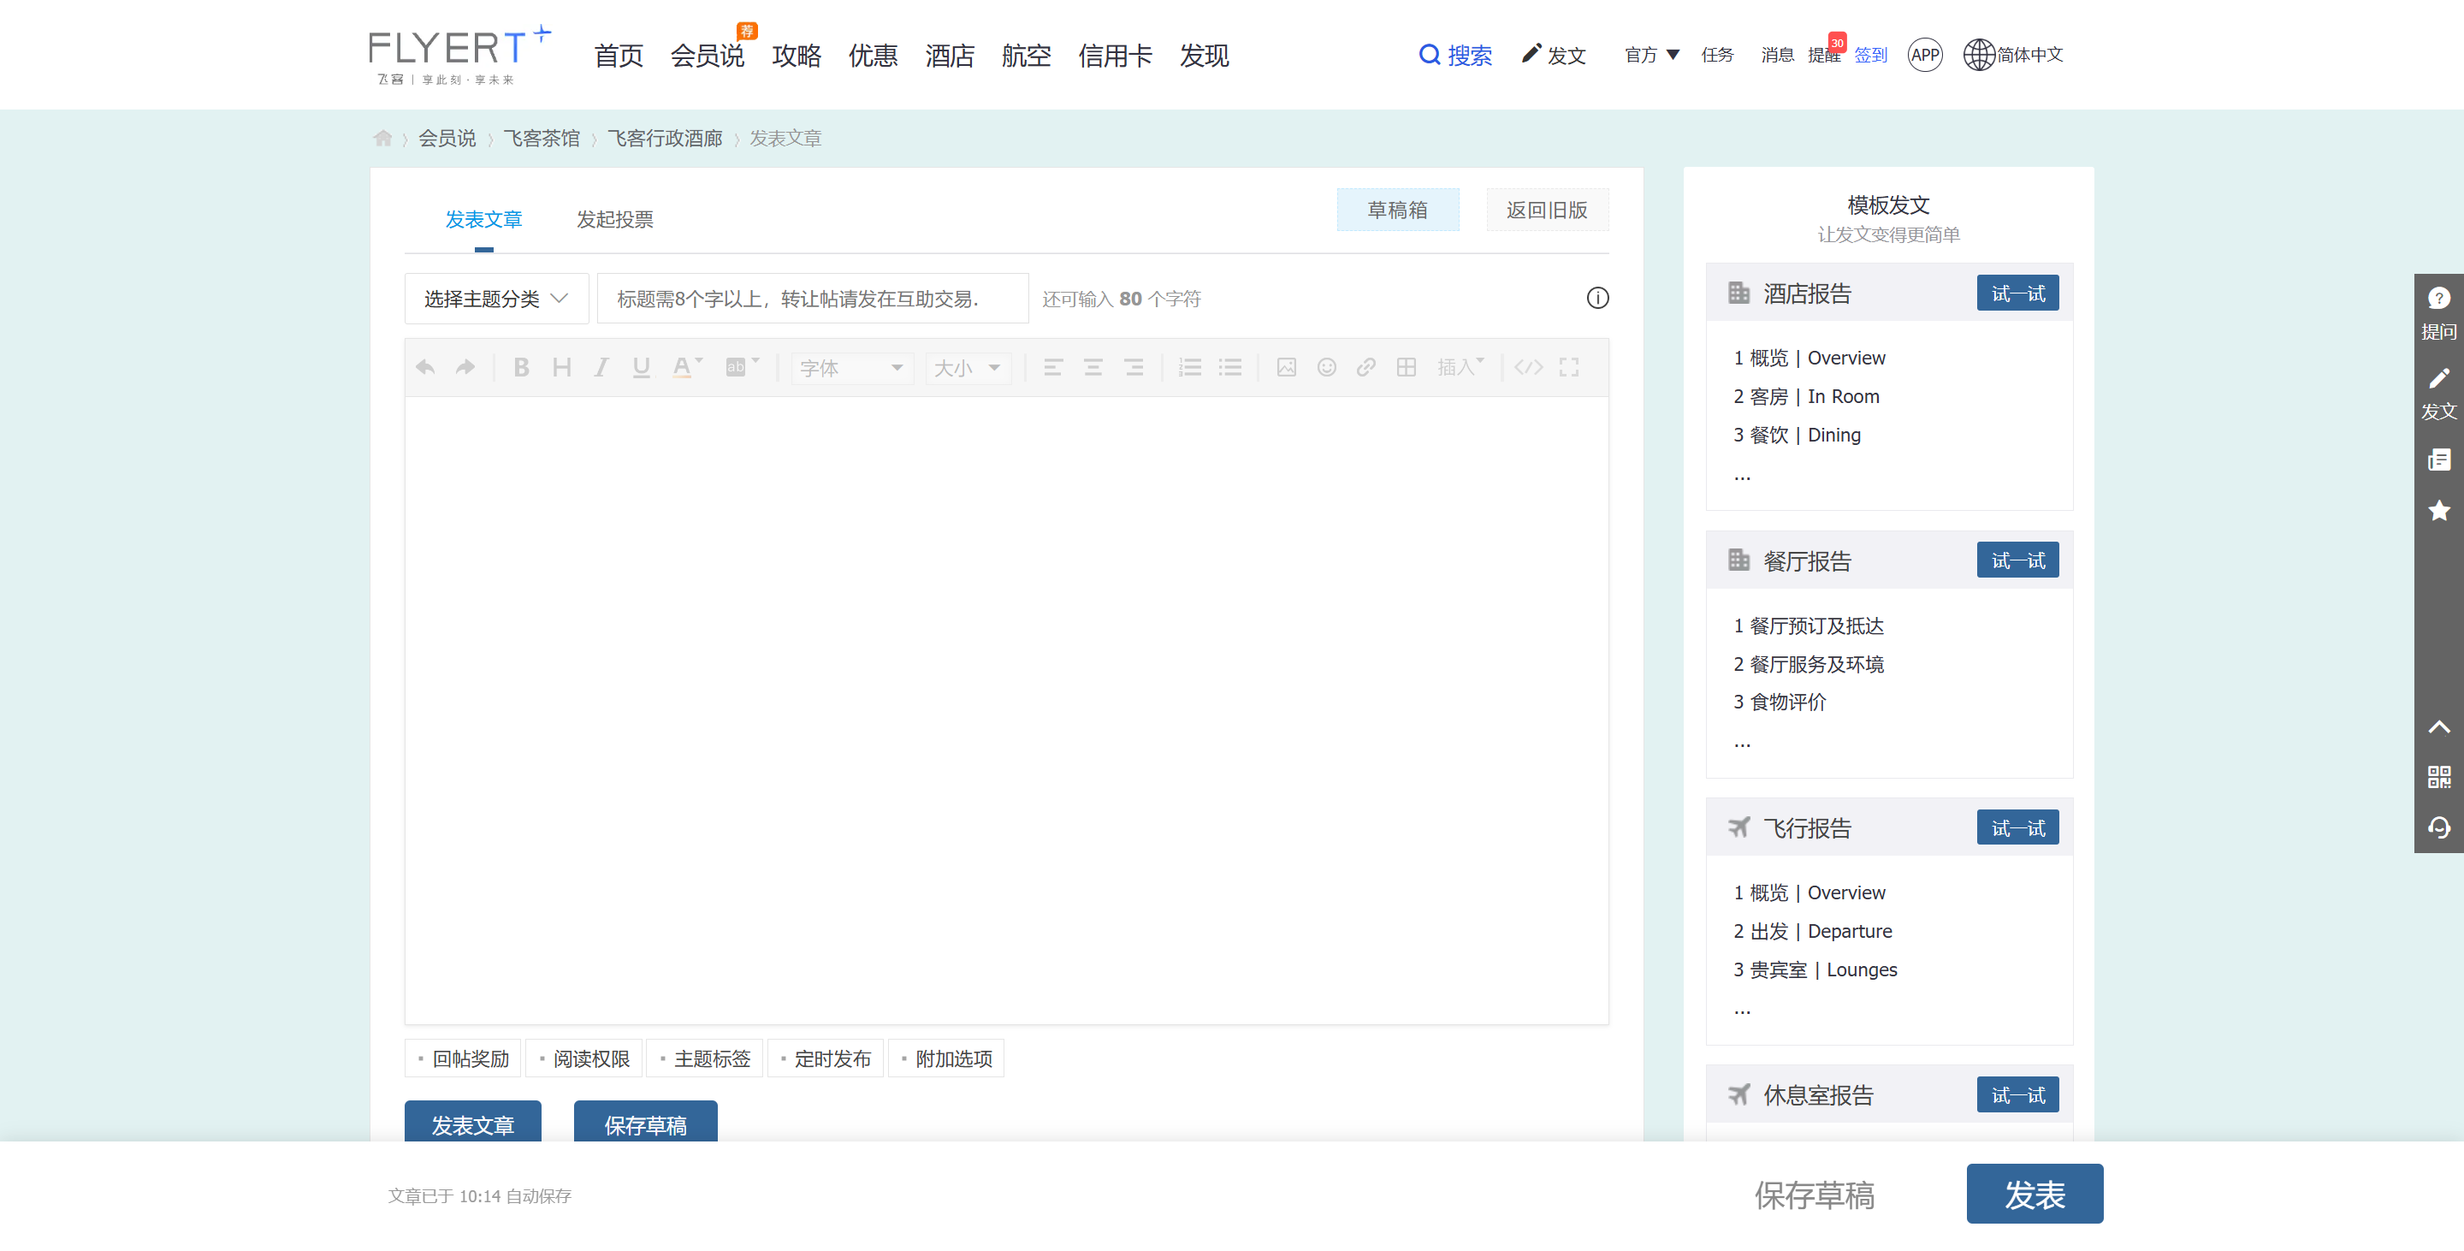Toggle fullscreen editor mode

[x=1569, y=367]
